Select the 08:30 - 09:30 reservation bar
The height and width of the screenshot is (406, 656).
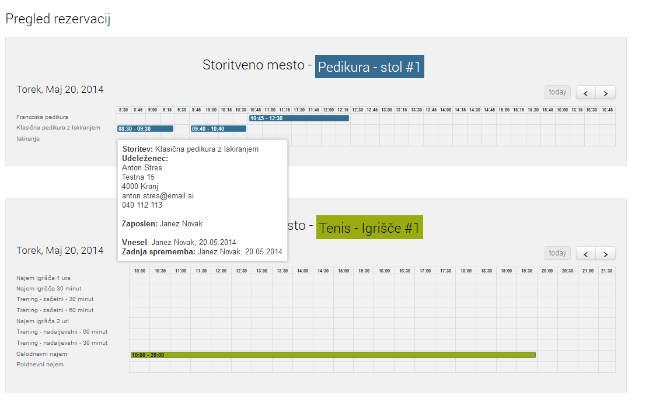click(145, 128)
